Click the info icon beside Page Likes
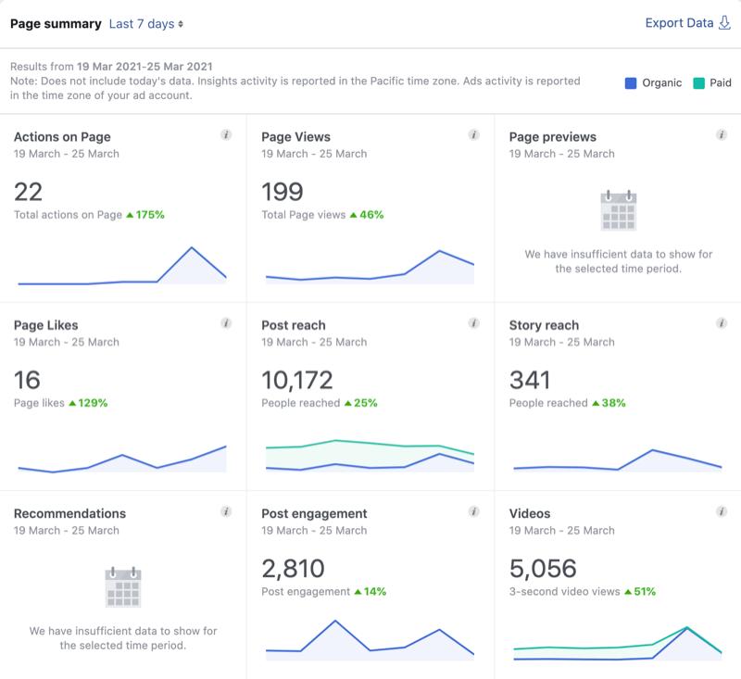Screen dimensions: 741x679 coord(226,323)
